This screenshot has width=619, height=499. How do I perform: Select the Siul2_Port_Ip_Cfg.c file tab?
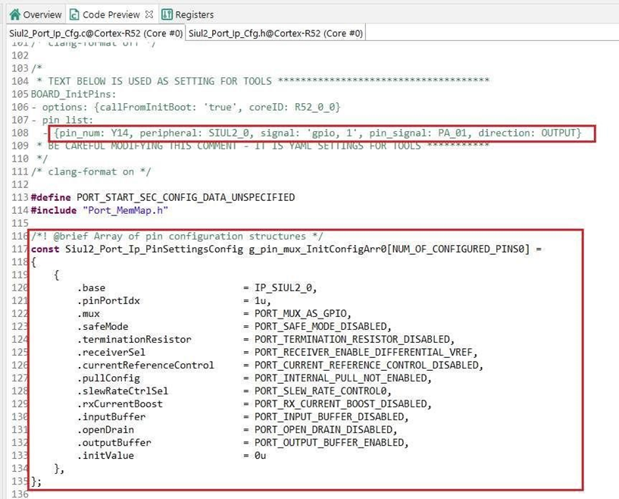[x=96, y=33]
